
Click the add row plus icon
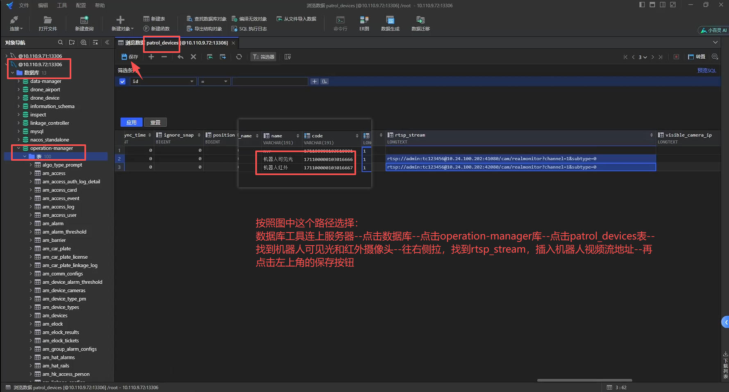click(x=151, y=57)
